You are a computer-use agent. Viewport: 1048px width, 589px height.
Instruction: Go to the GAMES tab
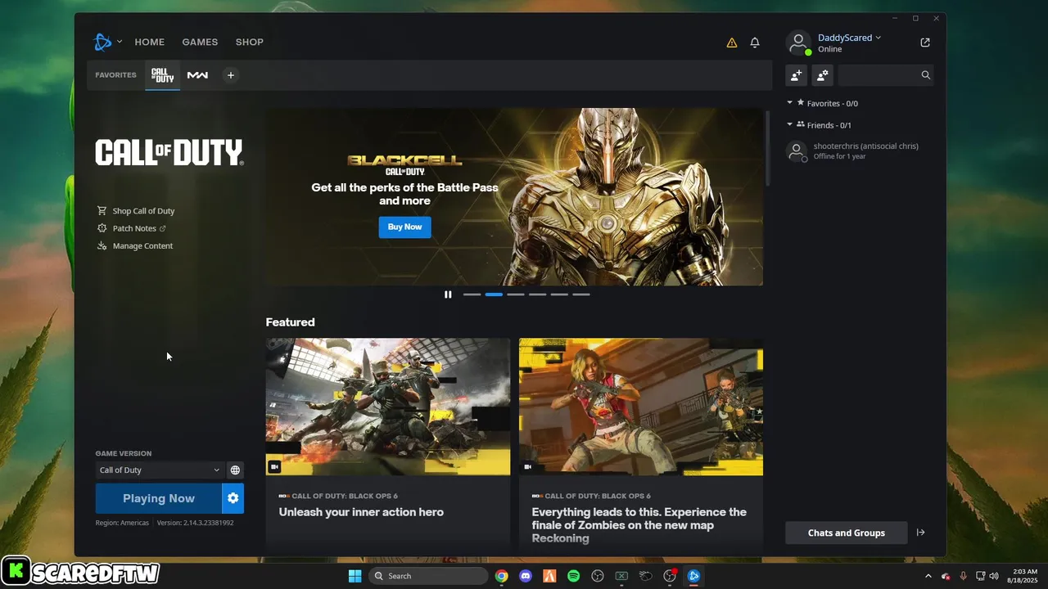tap(200, 42)
